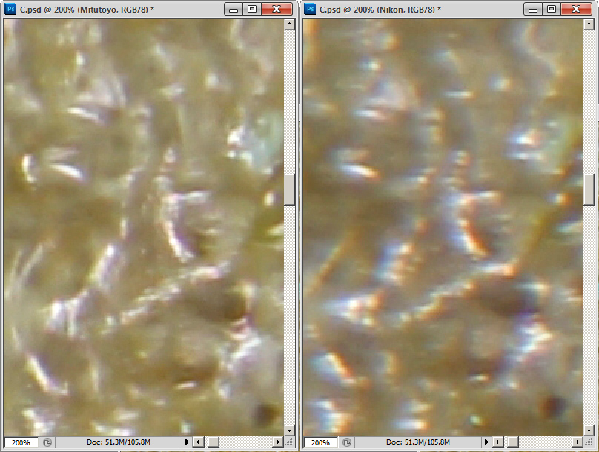Click the Doc: 51.3M/105.8M text in Mitutoyo window
The width and height of the screenshot is (599, 452).
coord(119,442)
